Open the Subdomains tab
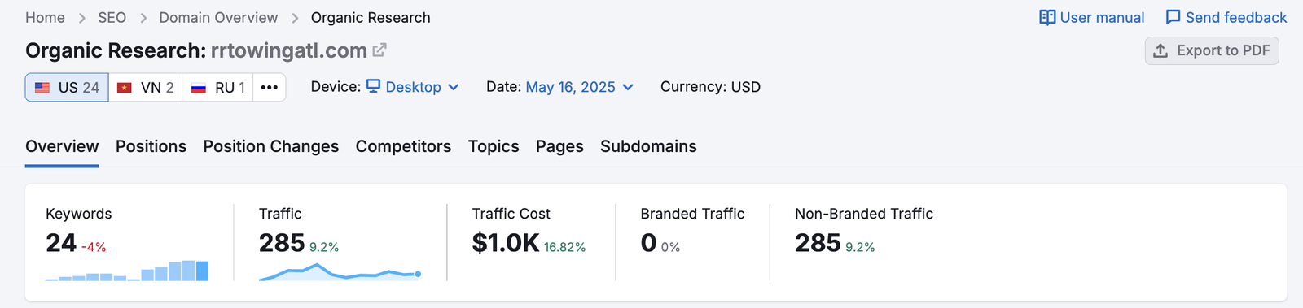The width and height of the screenshot is (1303, 308). [648, 146]
